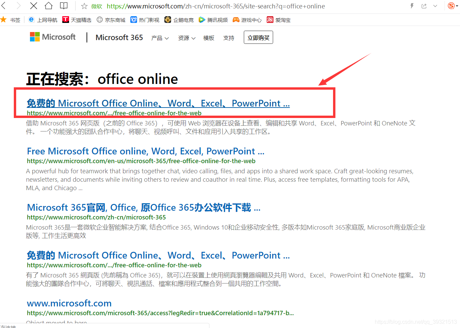Open the 上网导航 bookmark
Image resolution: width=460 pixels, height=328 pixels.
[43, 20]
